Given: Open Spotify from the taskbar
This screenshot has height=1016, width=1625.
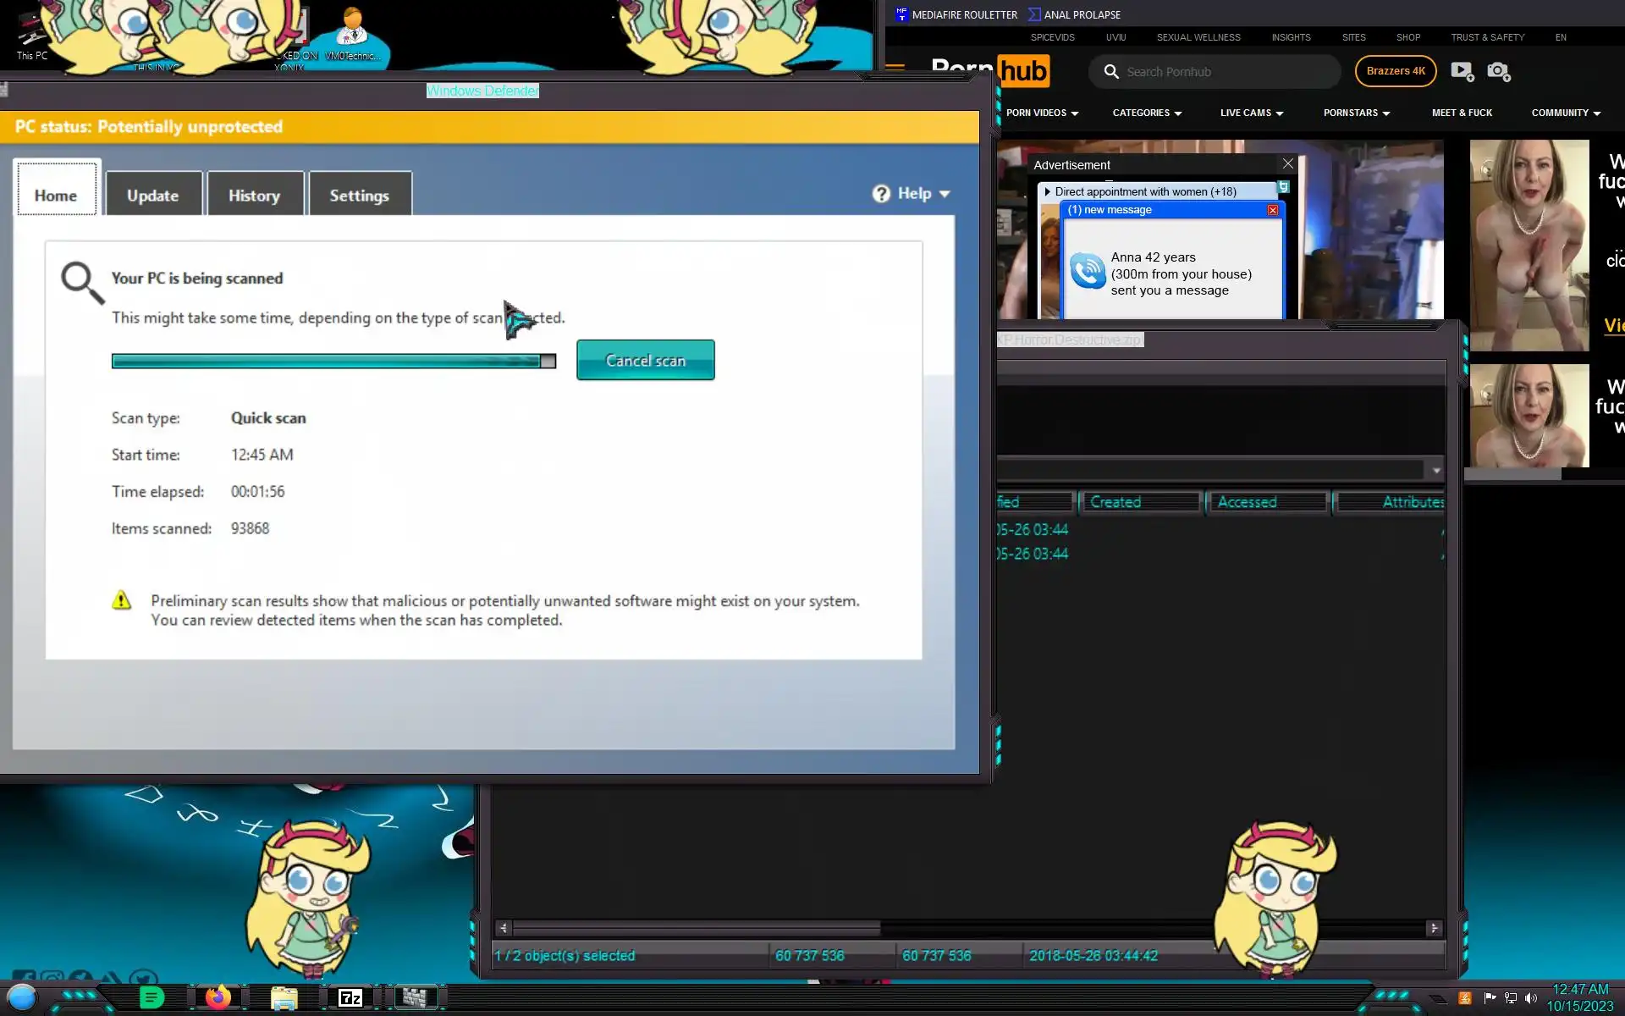Looking at the screenshot, I should tap(151, 997).
